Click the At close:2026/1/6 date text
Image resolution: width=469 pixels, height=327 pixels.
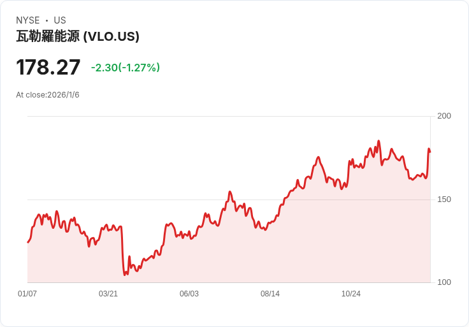pyautogui.click(x=48, y=95)
